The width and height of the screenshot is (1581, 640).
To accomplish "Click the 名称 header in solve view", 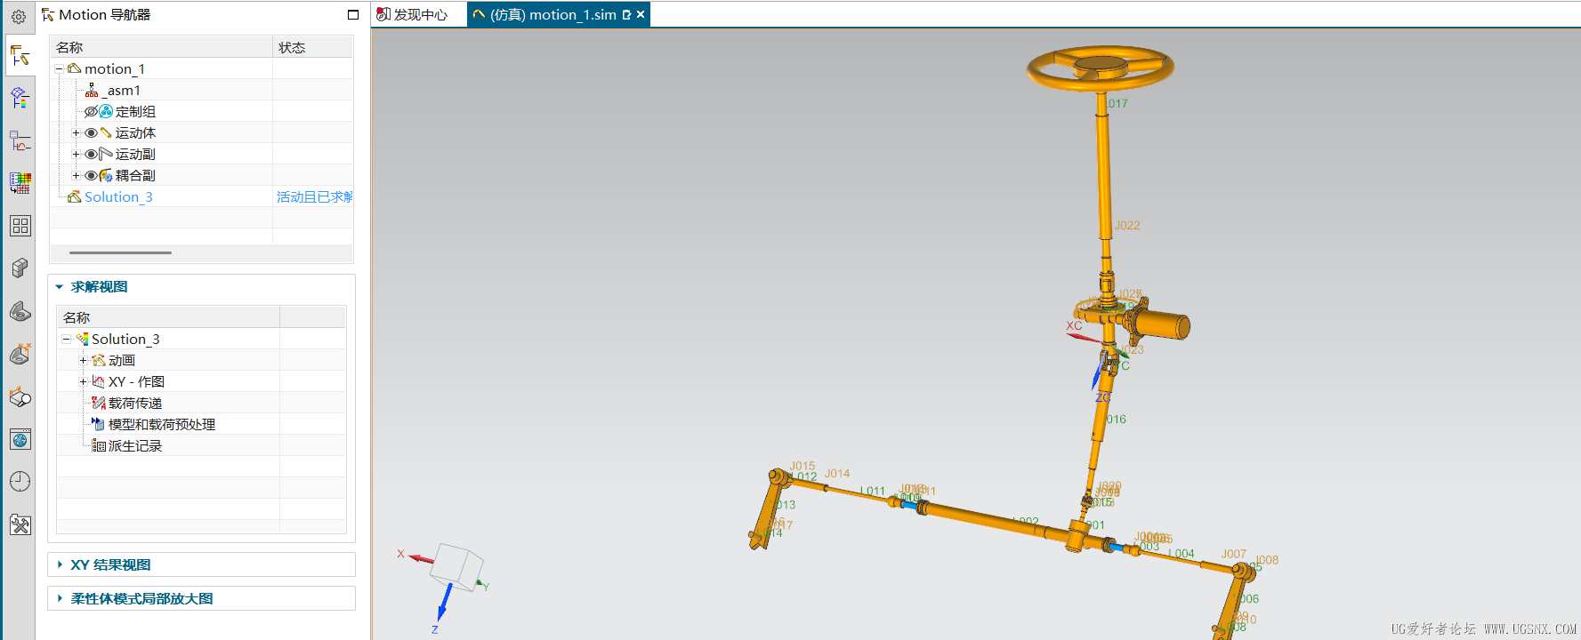I will click(x=168, y=317).
